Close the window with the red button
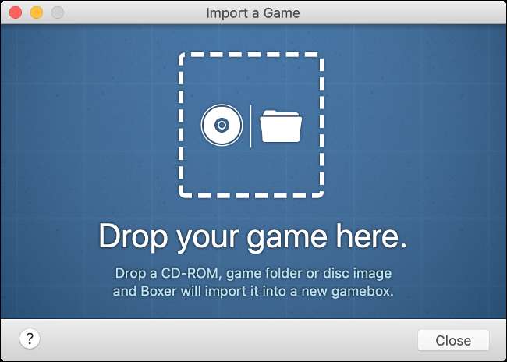The width and height of the screenshot is (507, 362). (x=15, y=13)
